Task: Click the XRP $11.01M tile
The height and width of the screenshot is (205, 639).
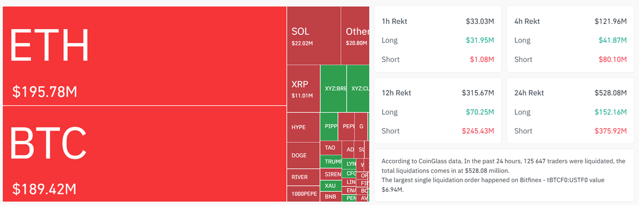Action: click(303, 88)
